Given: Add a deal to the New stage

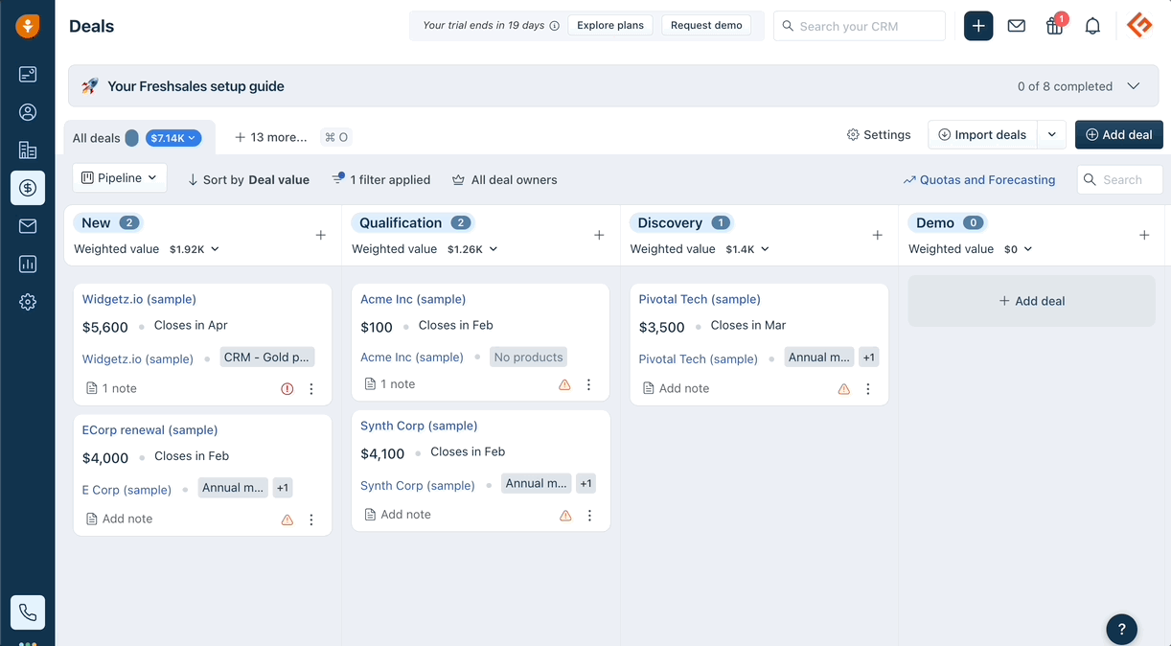Looking at the screenshot, I should pos(321,235).
